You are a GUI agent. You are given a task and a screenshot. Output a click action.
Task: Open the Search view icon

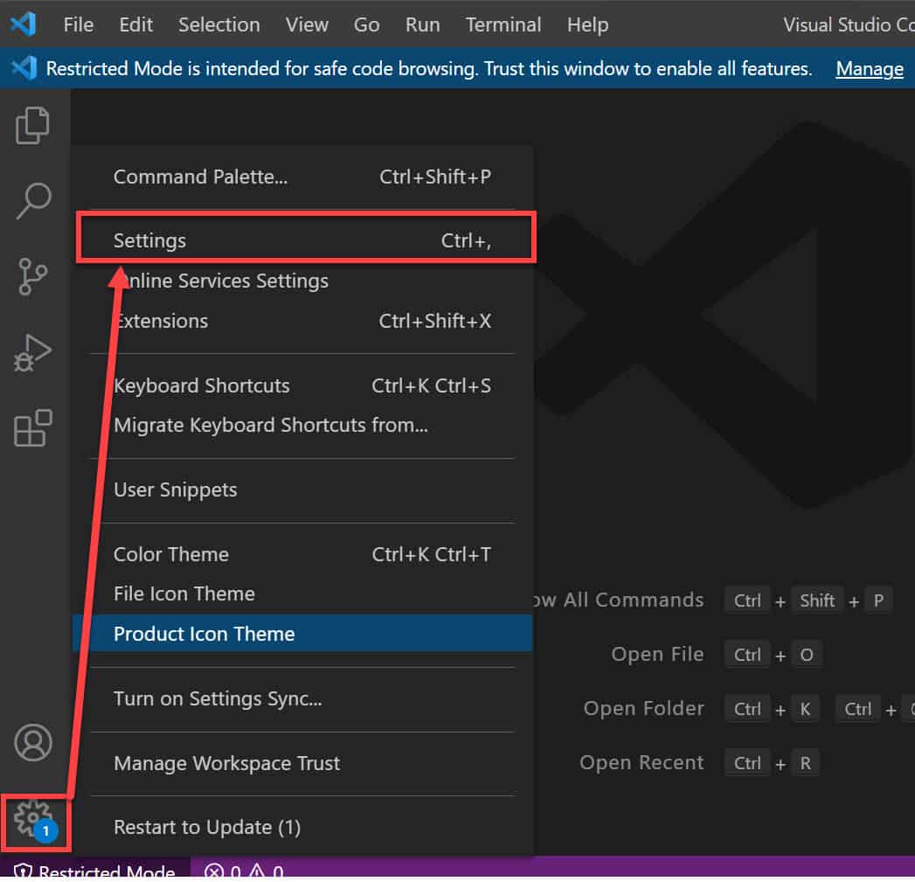pos(33,201)
